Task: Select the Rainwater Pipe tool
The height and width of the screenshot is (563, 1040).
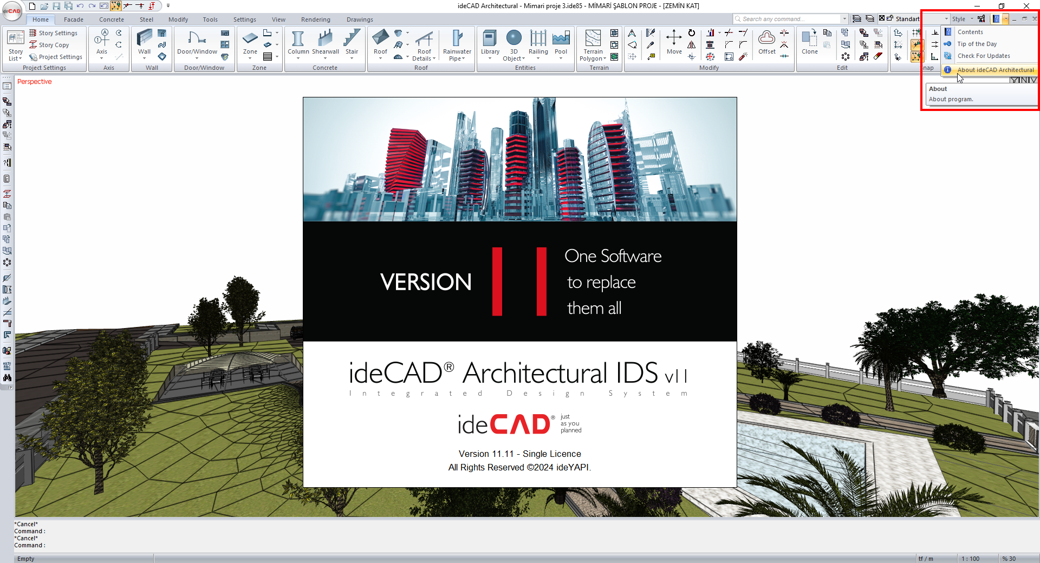Action: tap(457, 45)
